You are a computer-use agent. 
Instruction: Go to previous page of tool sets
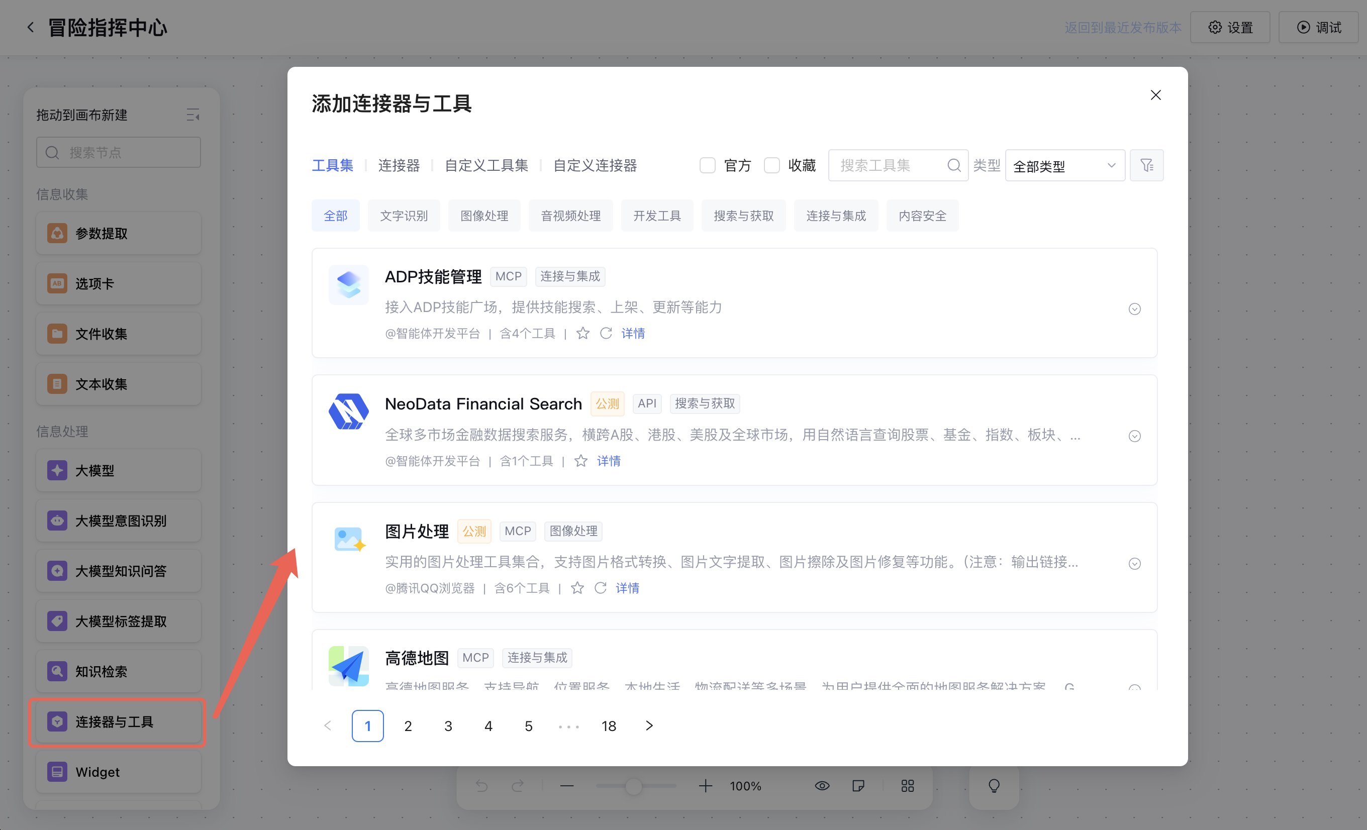coord(328,726)
